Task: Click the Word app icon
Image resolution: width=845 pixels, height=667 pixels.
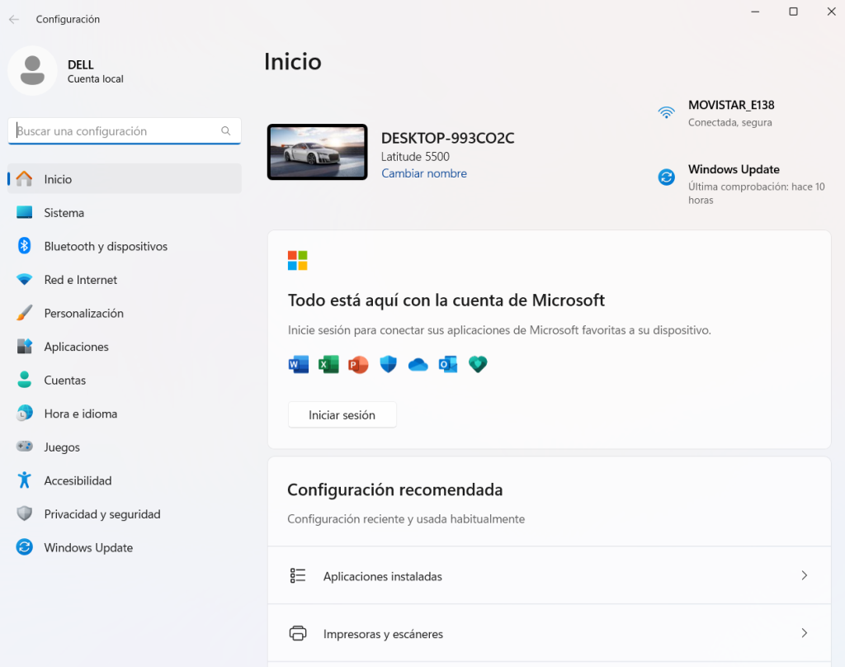Action: (299, 365)
